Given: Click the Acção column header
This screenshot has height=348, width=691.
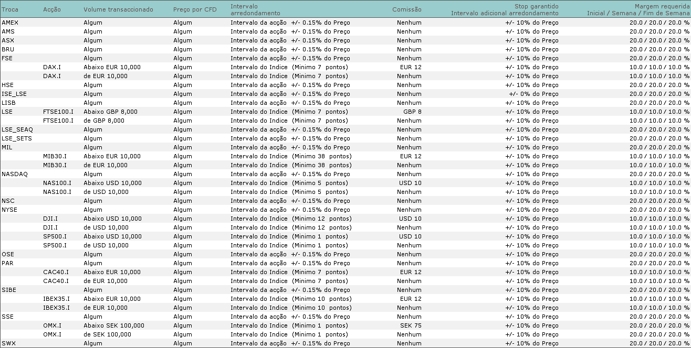Looking at the screenshot, I should click(53, 9).
